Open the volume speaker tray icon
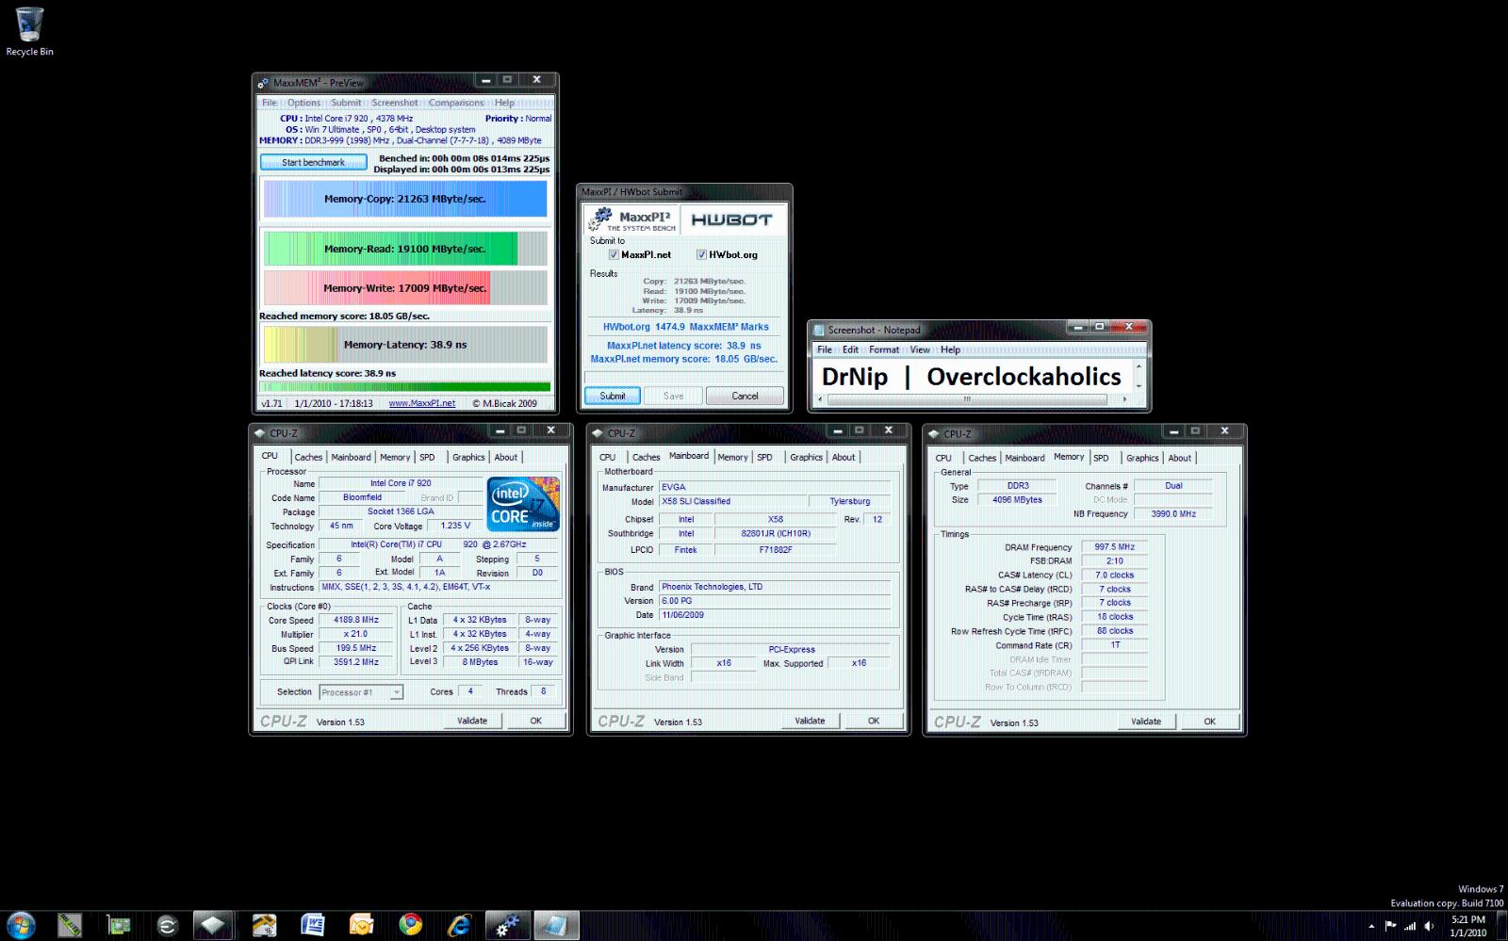 tap(1430, 926)
